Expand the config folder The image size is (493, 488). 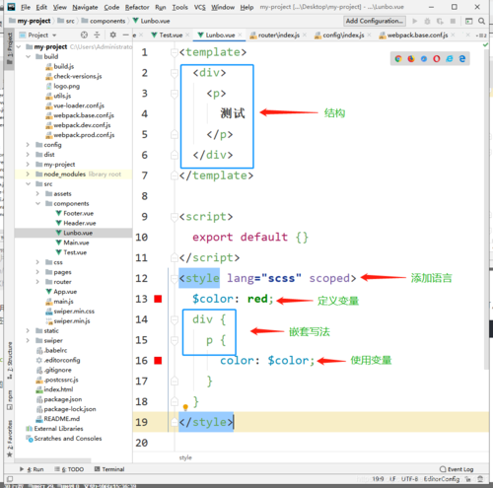coord(29,145)
